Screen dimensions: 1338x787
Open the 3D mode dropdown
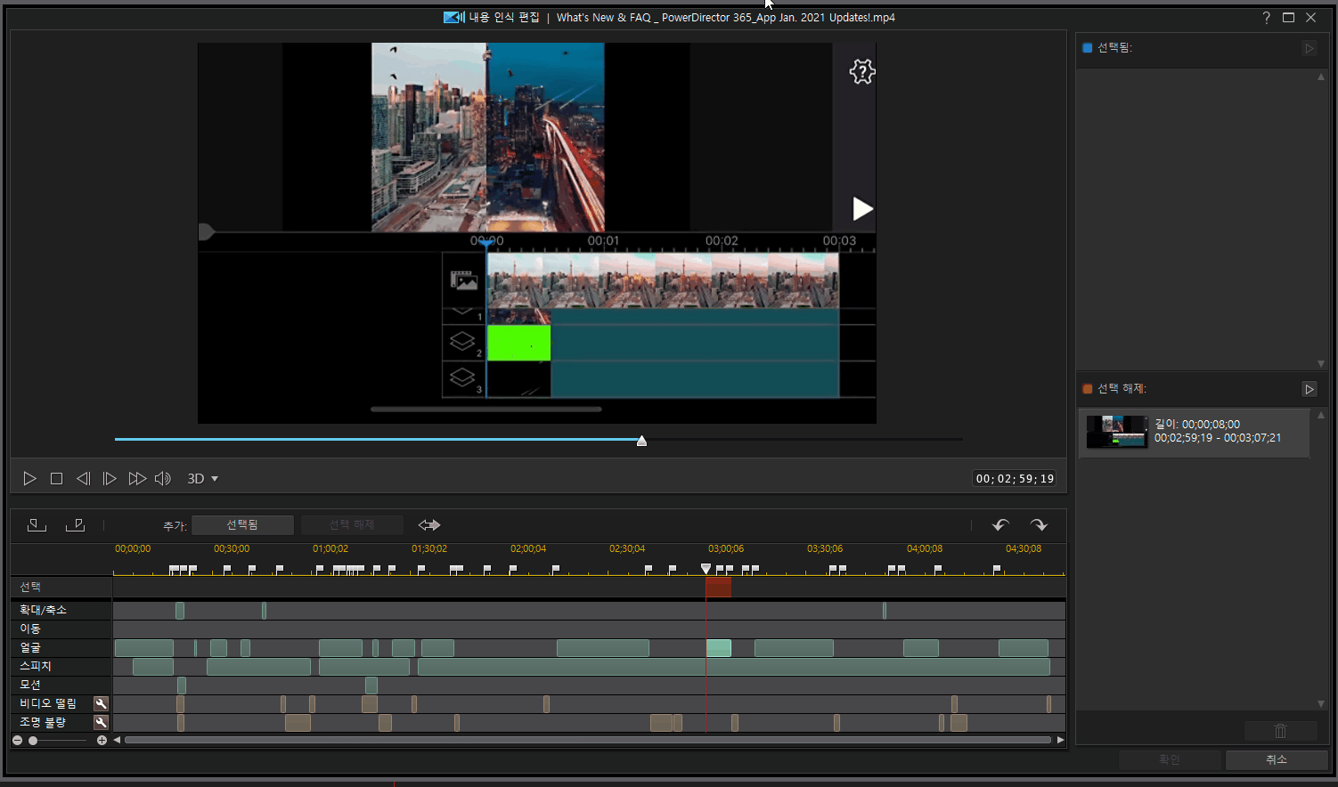pos(202,479)
